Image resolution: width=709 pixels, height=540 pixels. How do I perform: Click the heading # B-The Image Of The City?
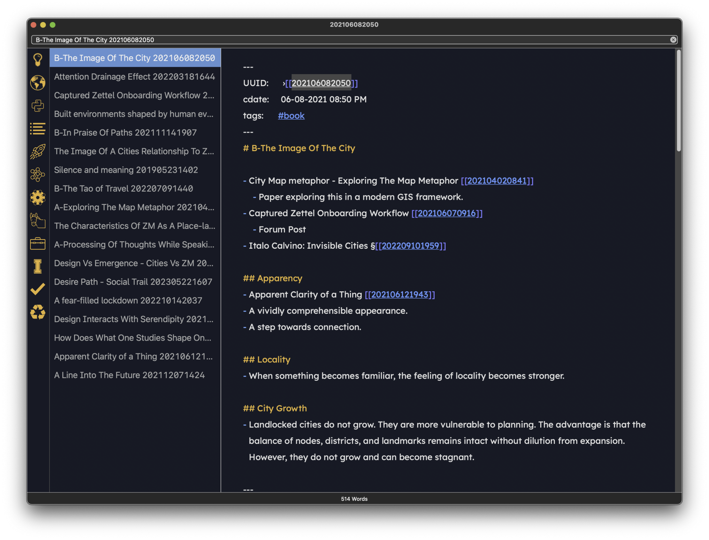click(x=299, y=148)
